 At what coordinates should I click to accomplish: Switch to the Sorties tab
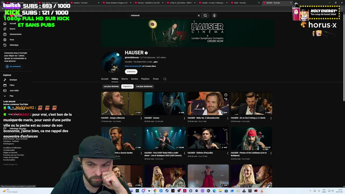[134, 79]
